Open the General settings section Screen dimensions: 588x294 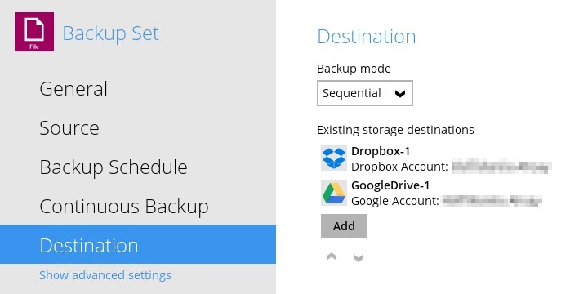(x=73, y=89)
